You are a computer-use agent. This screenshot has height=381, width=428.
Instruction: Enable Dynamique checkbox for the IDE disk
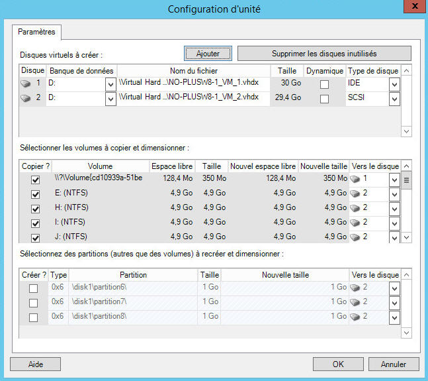click(x=324, y=84)
